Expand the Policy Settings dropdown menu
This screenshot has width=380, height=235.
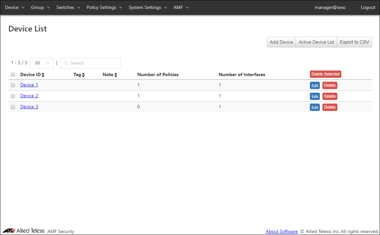tap(104, 7)
